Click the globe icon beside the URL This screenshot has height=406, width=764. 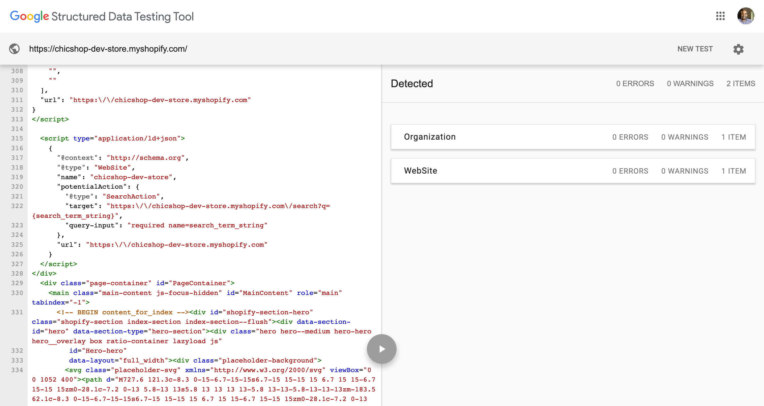14,49
